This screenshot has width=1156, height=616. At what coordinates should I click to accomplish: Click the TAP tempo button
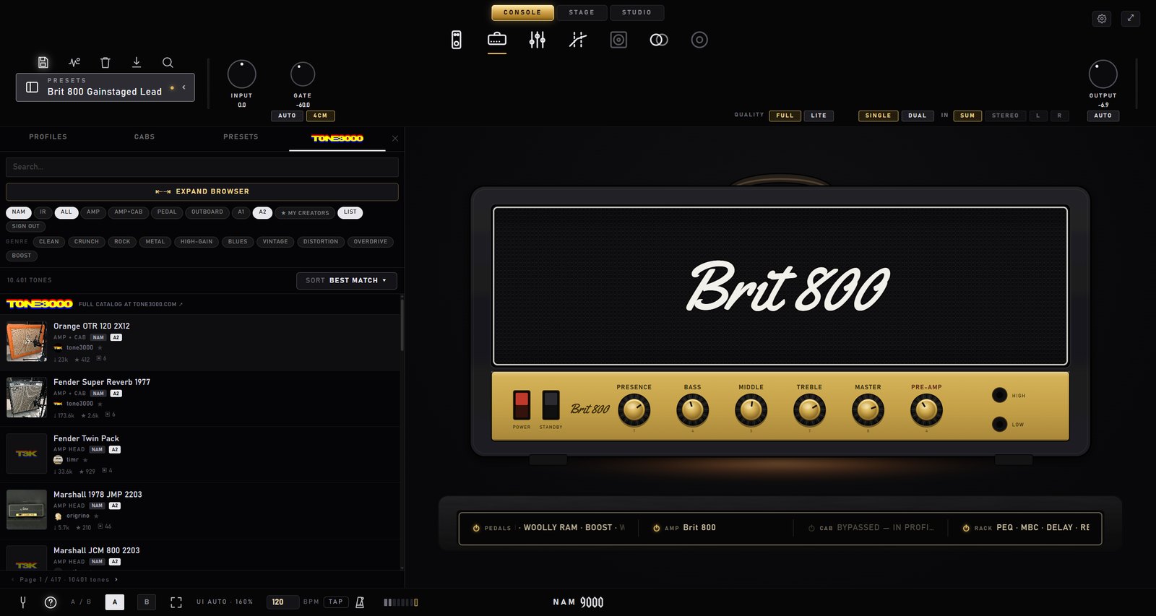(x=336, y=602)
